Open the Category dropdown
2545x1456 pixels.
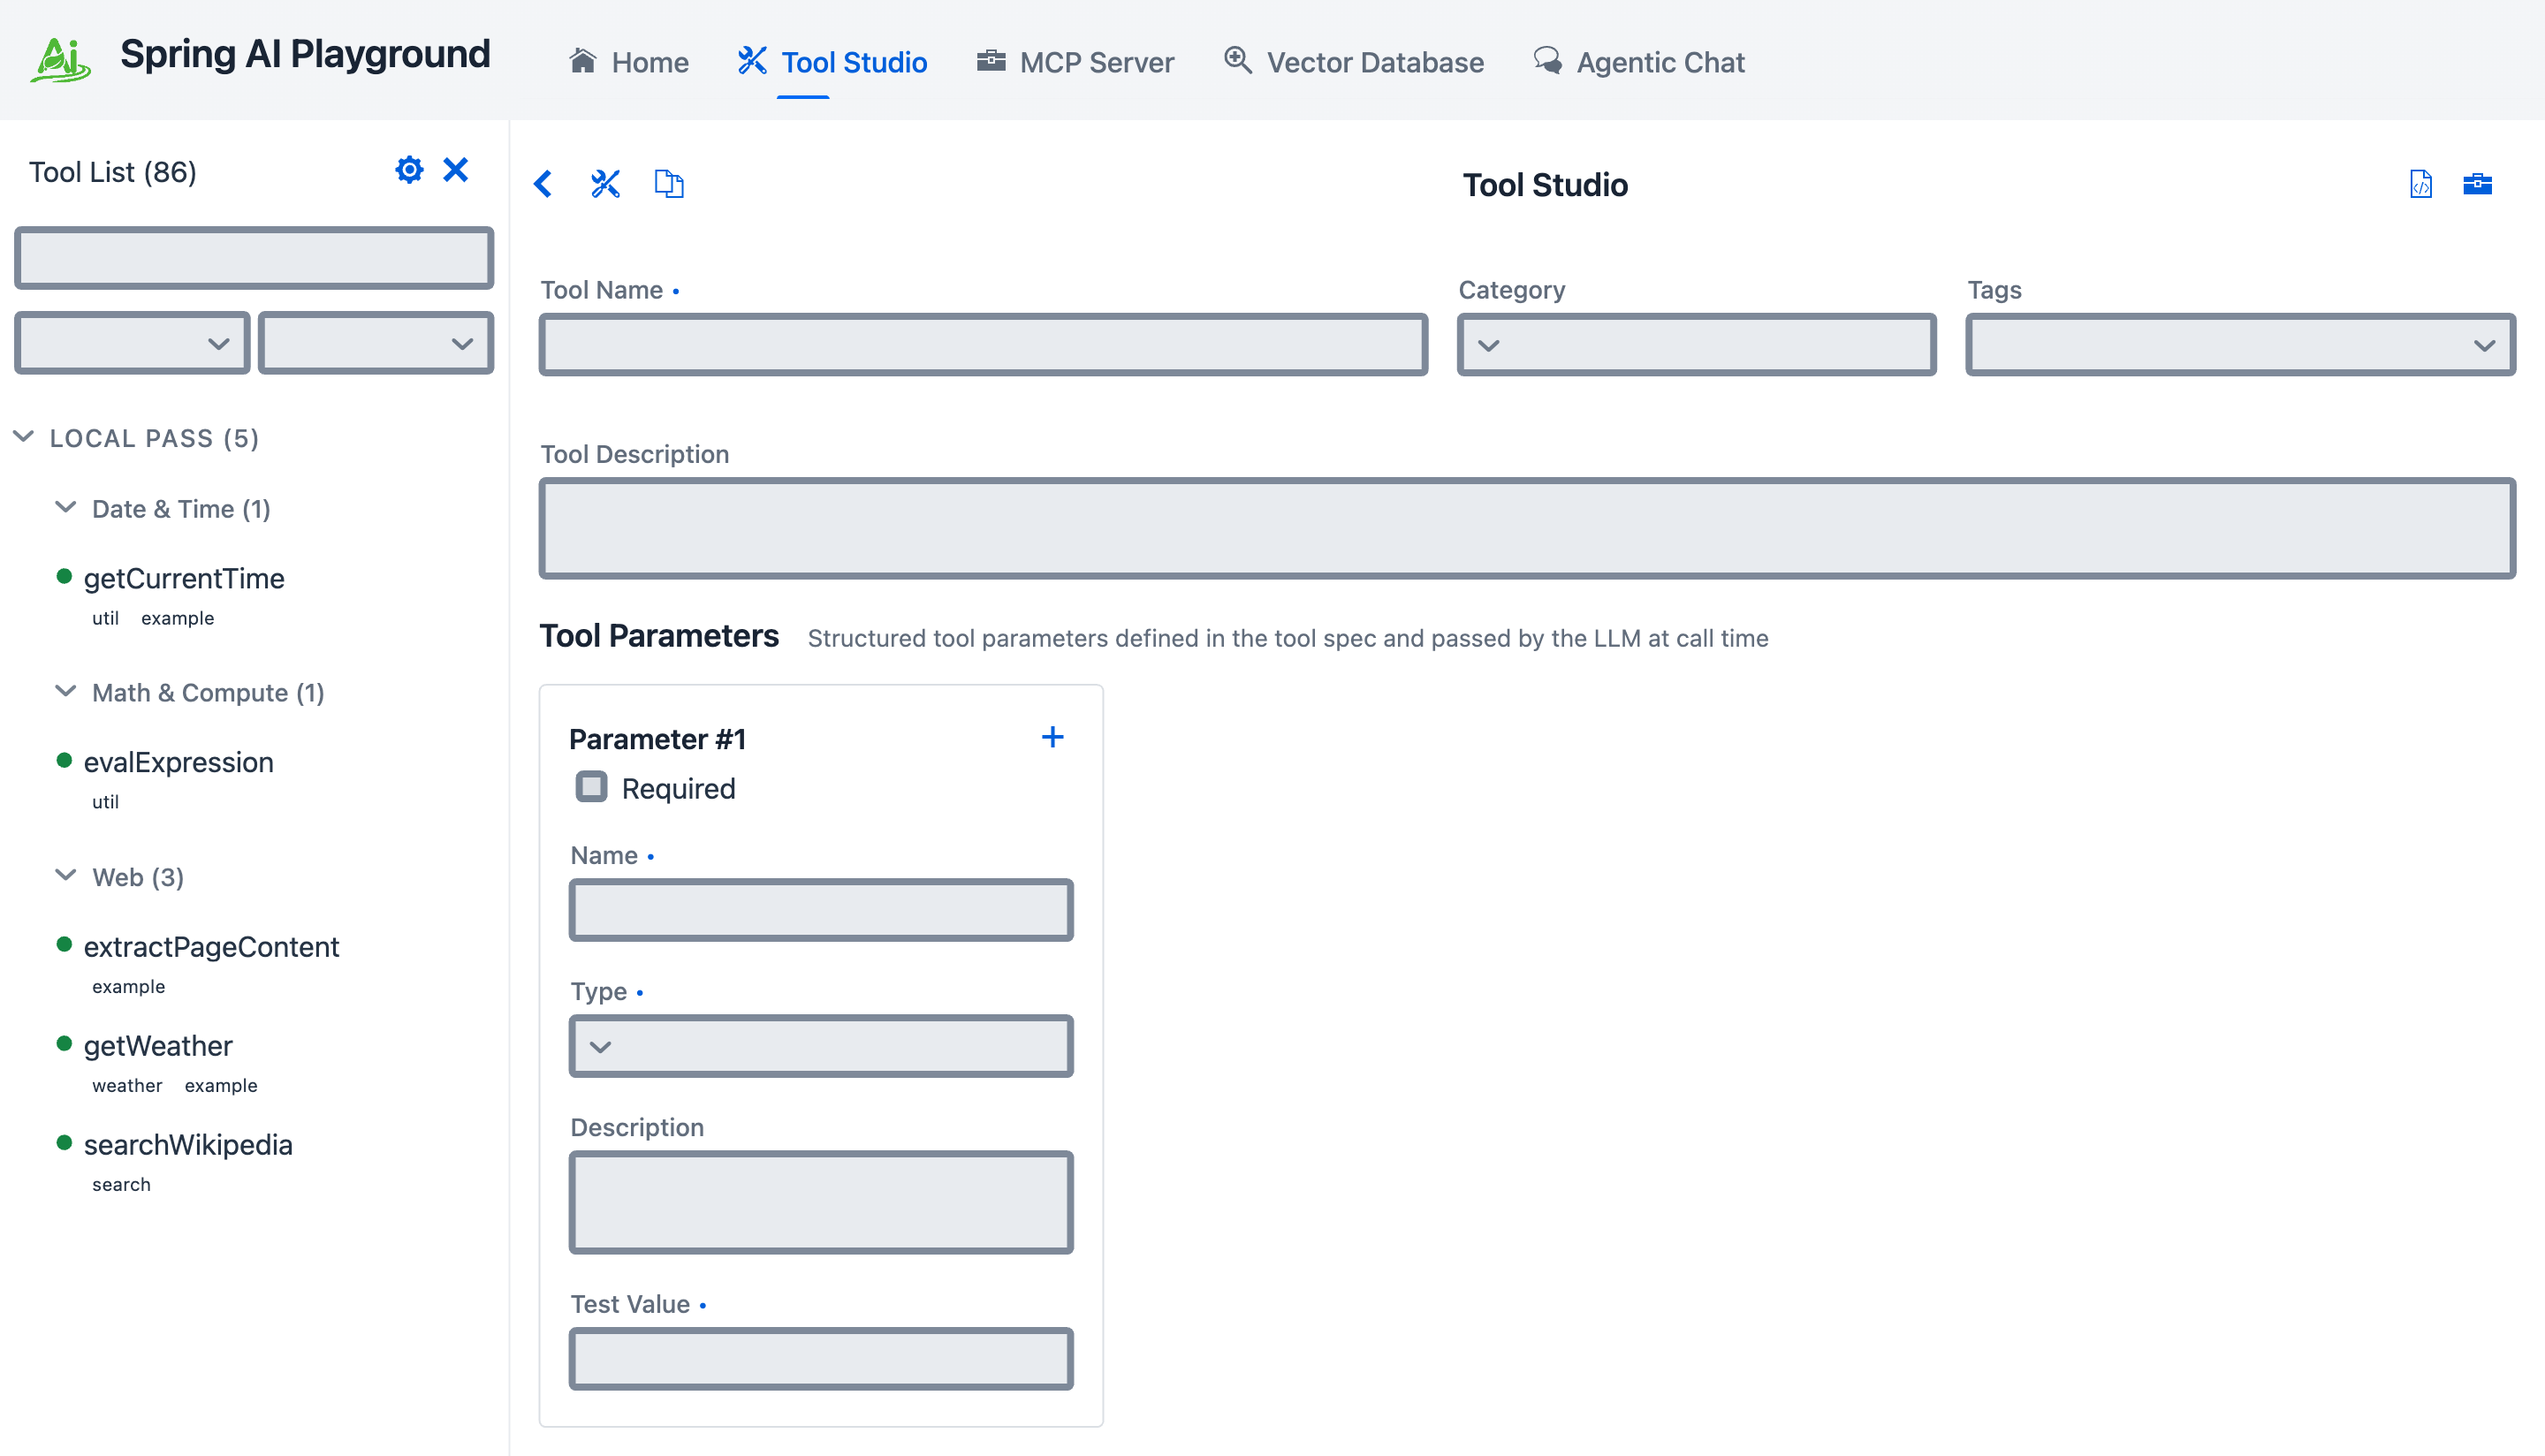pos(1696,345)
